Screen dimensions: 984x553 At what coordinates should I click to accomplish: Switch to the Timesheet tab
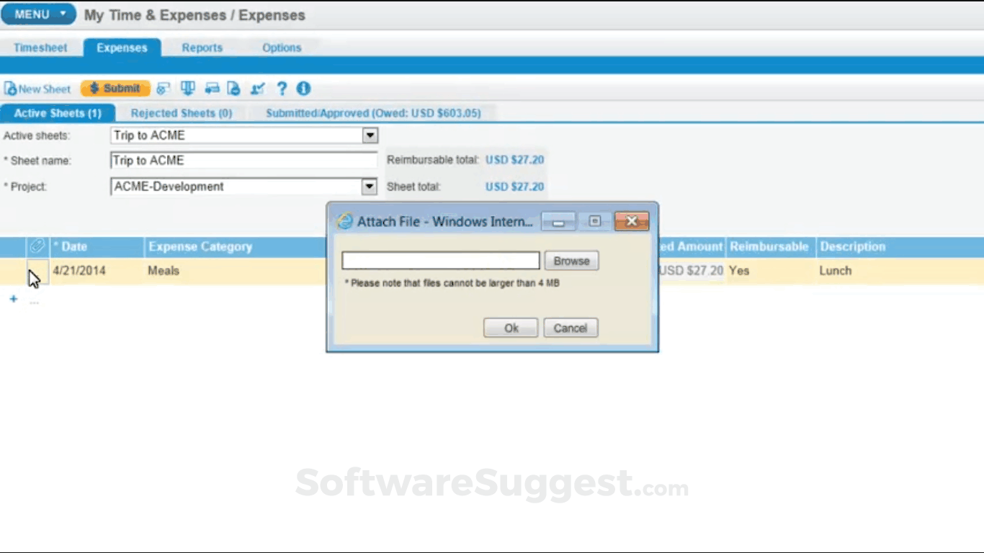coord(40,48)
